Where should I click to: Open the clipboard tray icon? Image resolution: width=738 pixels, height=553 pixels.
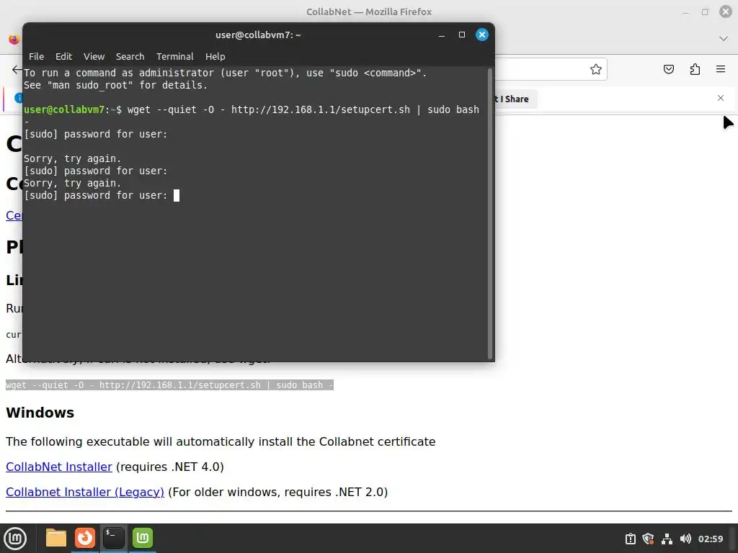(630, 539)
